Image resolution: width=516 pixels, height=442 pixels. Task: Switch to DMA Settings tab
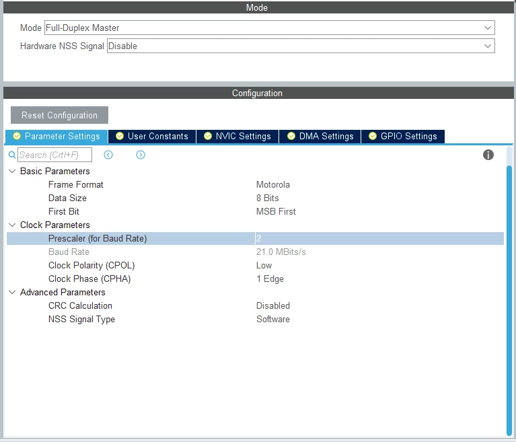320,137
